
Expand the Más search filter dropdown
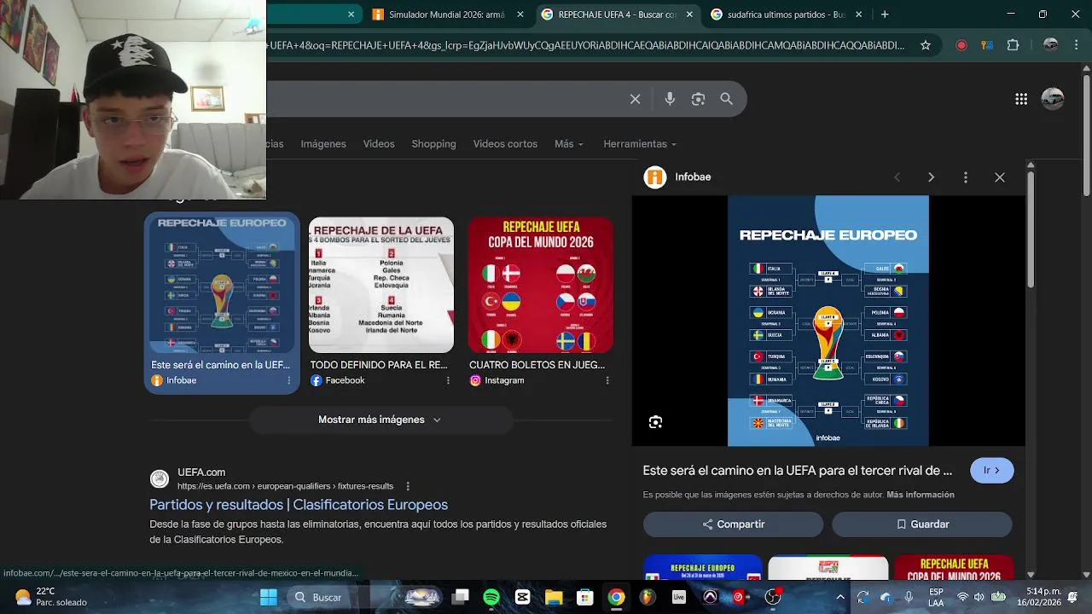(x=569, y=144)
